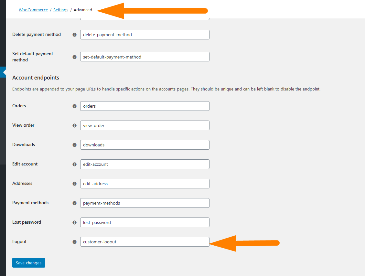Click the Downloads field label
The image size is (365, 276).
pos(24,144)
